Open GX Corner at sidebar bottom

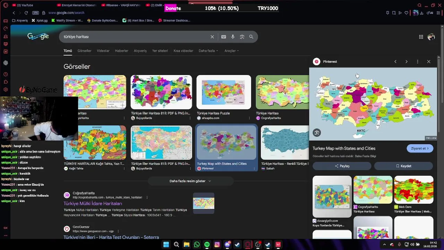[x=6, y=228]
